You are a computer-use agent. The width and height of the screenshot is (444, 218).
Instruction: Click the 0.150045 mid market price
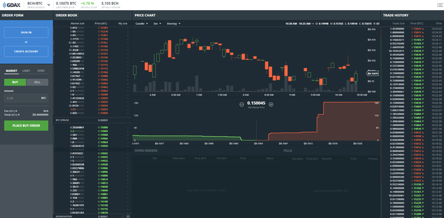click(x=256, y=103)
